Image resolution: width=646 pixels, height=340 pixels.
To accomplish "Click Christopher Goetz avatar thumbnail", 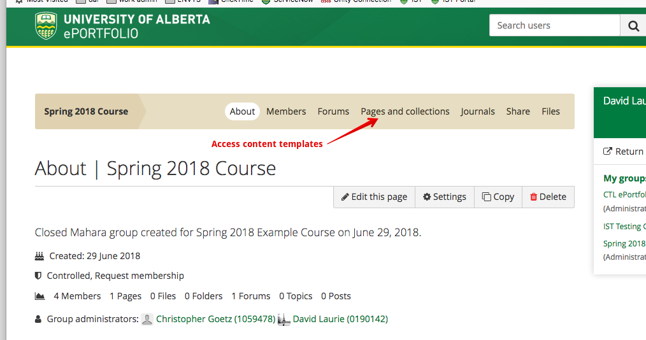I will [x=147, y=320].
